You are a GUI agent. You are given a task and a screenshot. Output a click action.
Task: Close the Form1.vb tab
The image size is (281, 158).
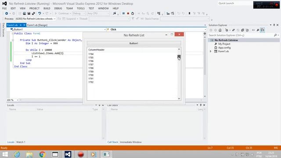25,25
